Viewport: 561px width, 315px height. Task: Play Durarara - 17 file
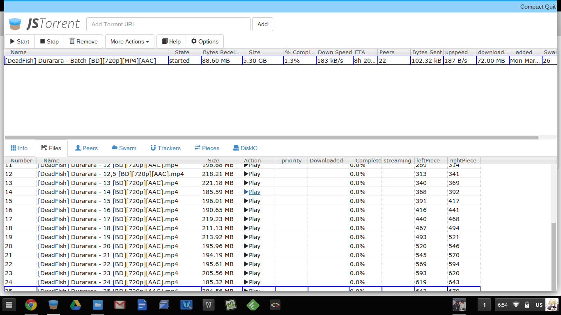252,219
